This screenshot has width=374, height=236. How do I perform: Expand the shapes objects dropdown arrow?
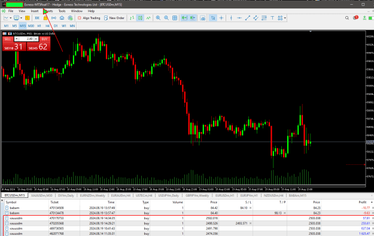point(285,18)
